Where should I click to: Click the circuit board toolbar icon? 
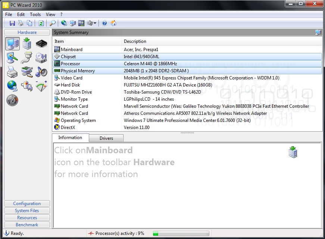[81, 23]
